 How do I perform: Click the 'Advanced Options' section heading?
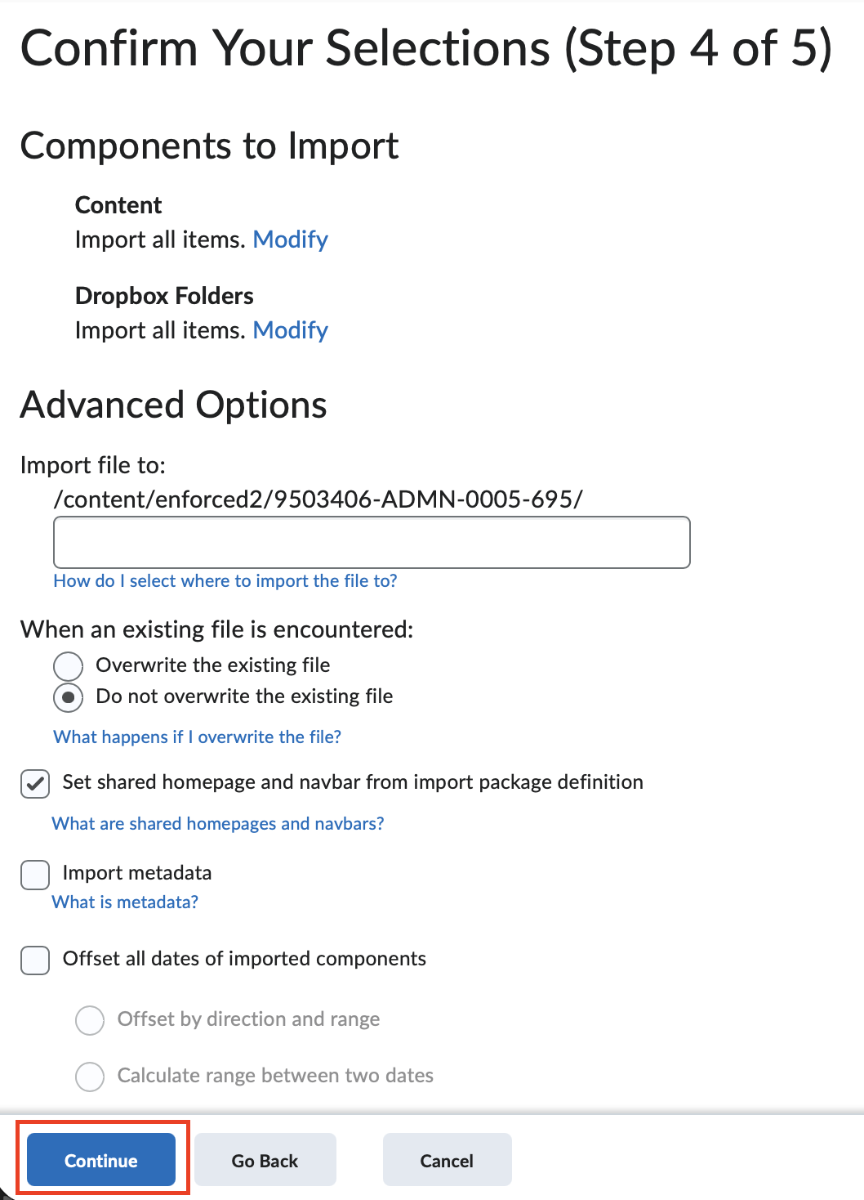coord(174,405)
